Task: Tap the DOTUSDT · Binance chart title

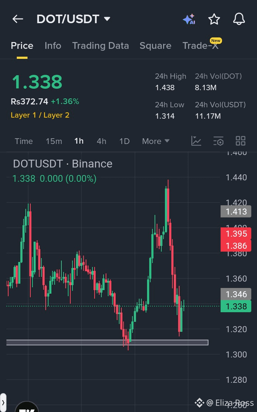Action: click(x=63, y=164)
